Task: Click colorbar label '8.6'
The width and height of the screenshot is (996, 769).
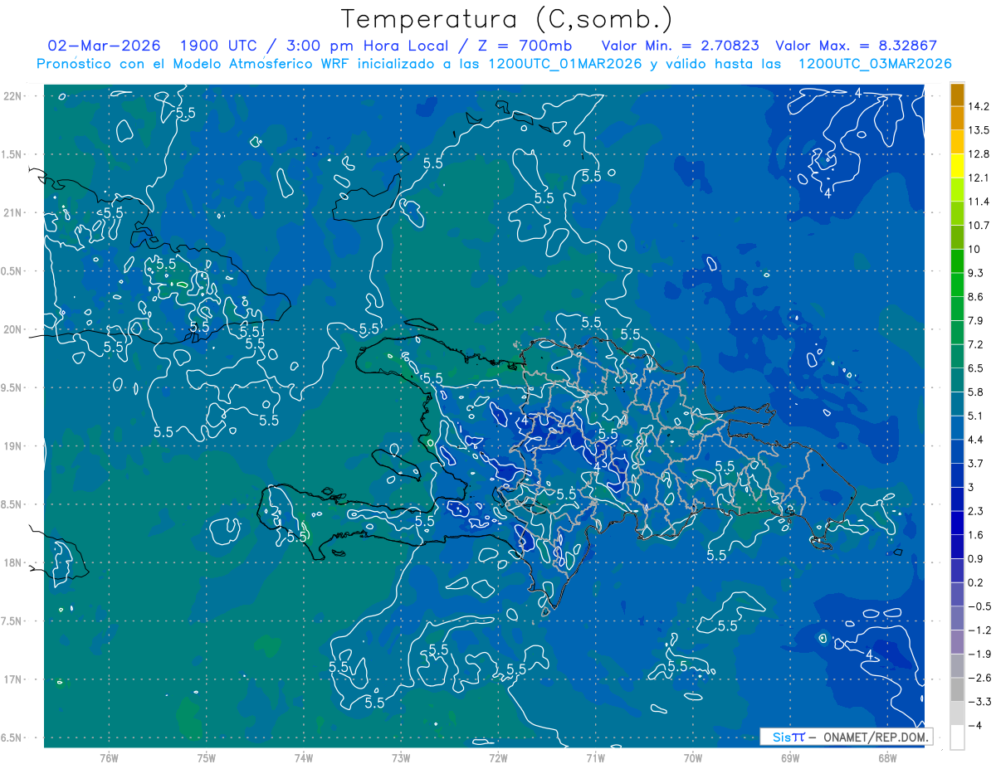Action: coord(975,296)
